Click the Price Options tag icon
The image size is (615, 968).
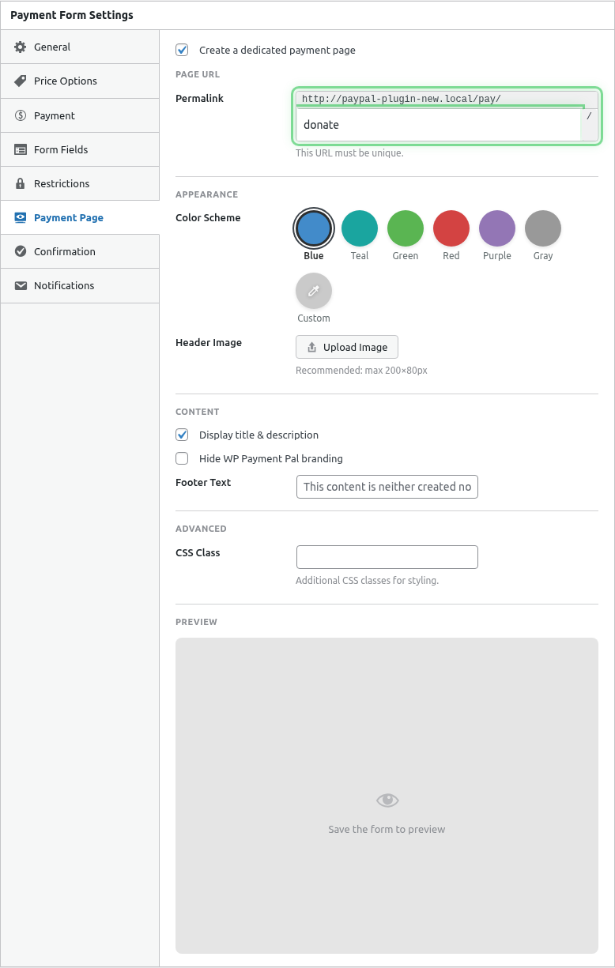[21, 81]
